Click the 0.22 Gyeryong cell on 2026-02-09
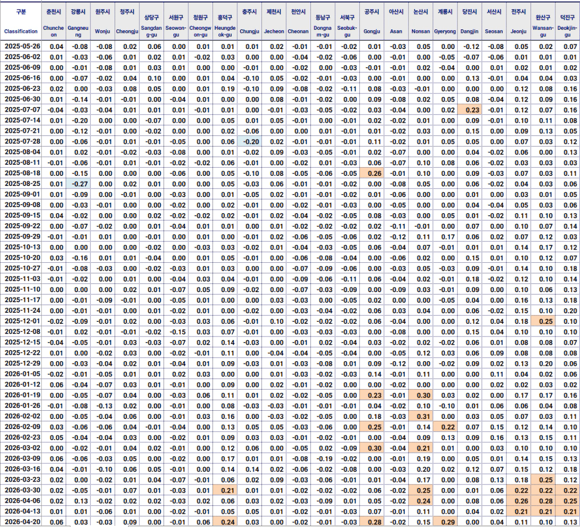The height and width of the screenshot is (527, 580). tap(444, 427)
